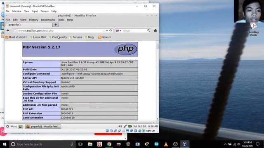Click phpinfo() Mozilla Firefox panel task button
The height and width of the screenshot is (148, 264).
tap(43, 127)
